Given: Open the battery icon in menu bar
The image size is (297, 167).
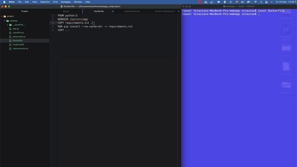Looking at the screenshot, I should point(249,2).
